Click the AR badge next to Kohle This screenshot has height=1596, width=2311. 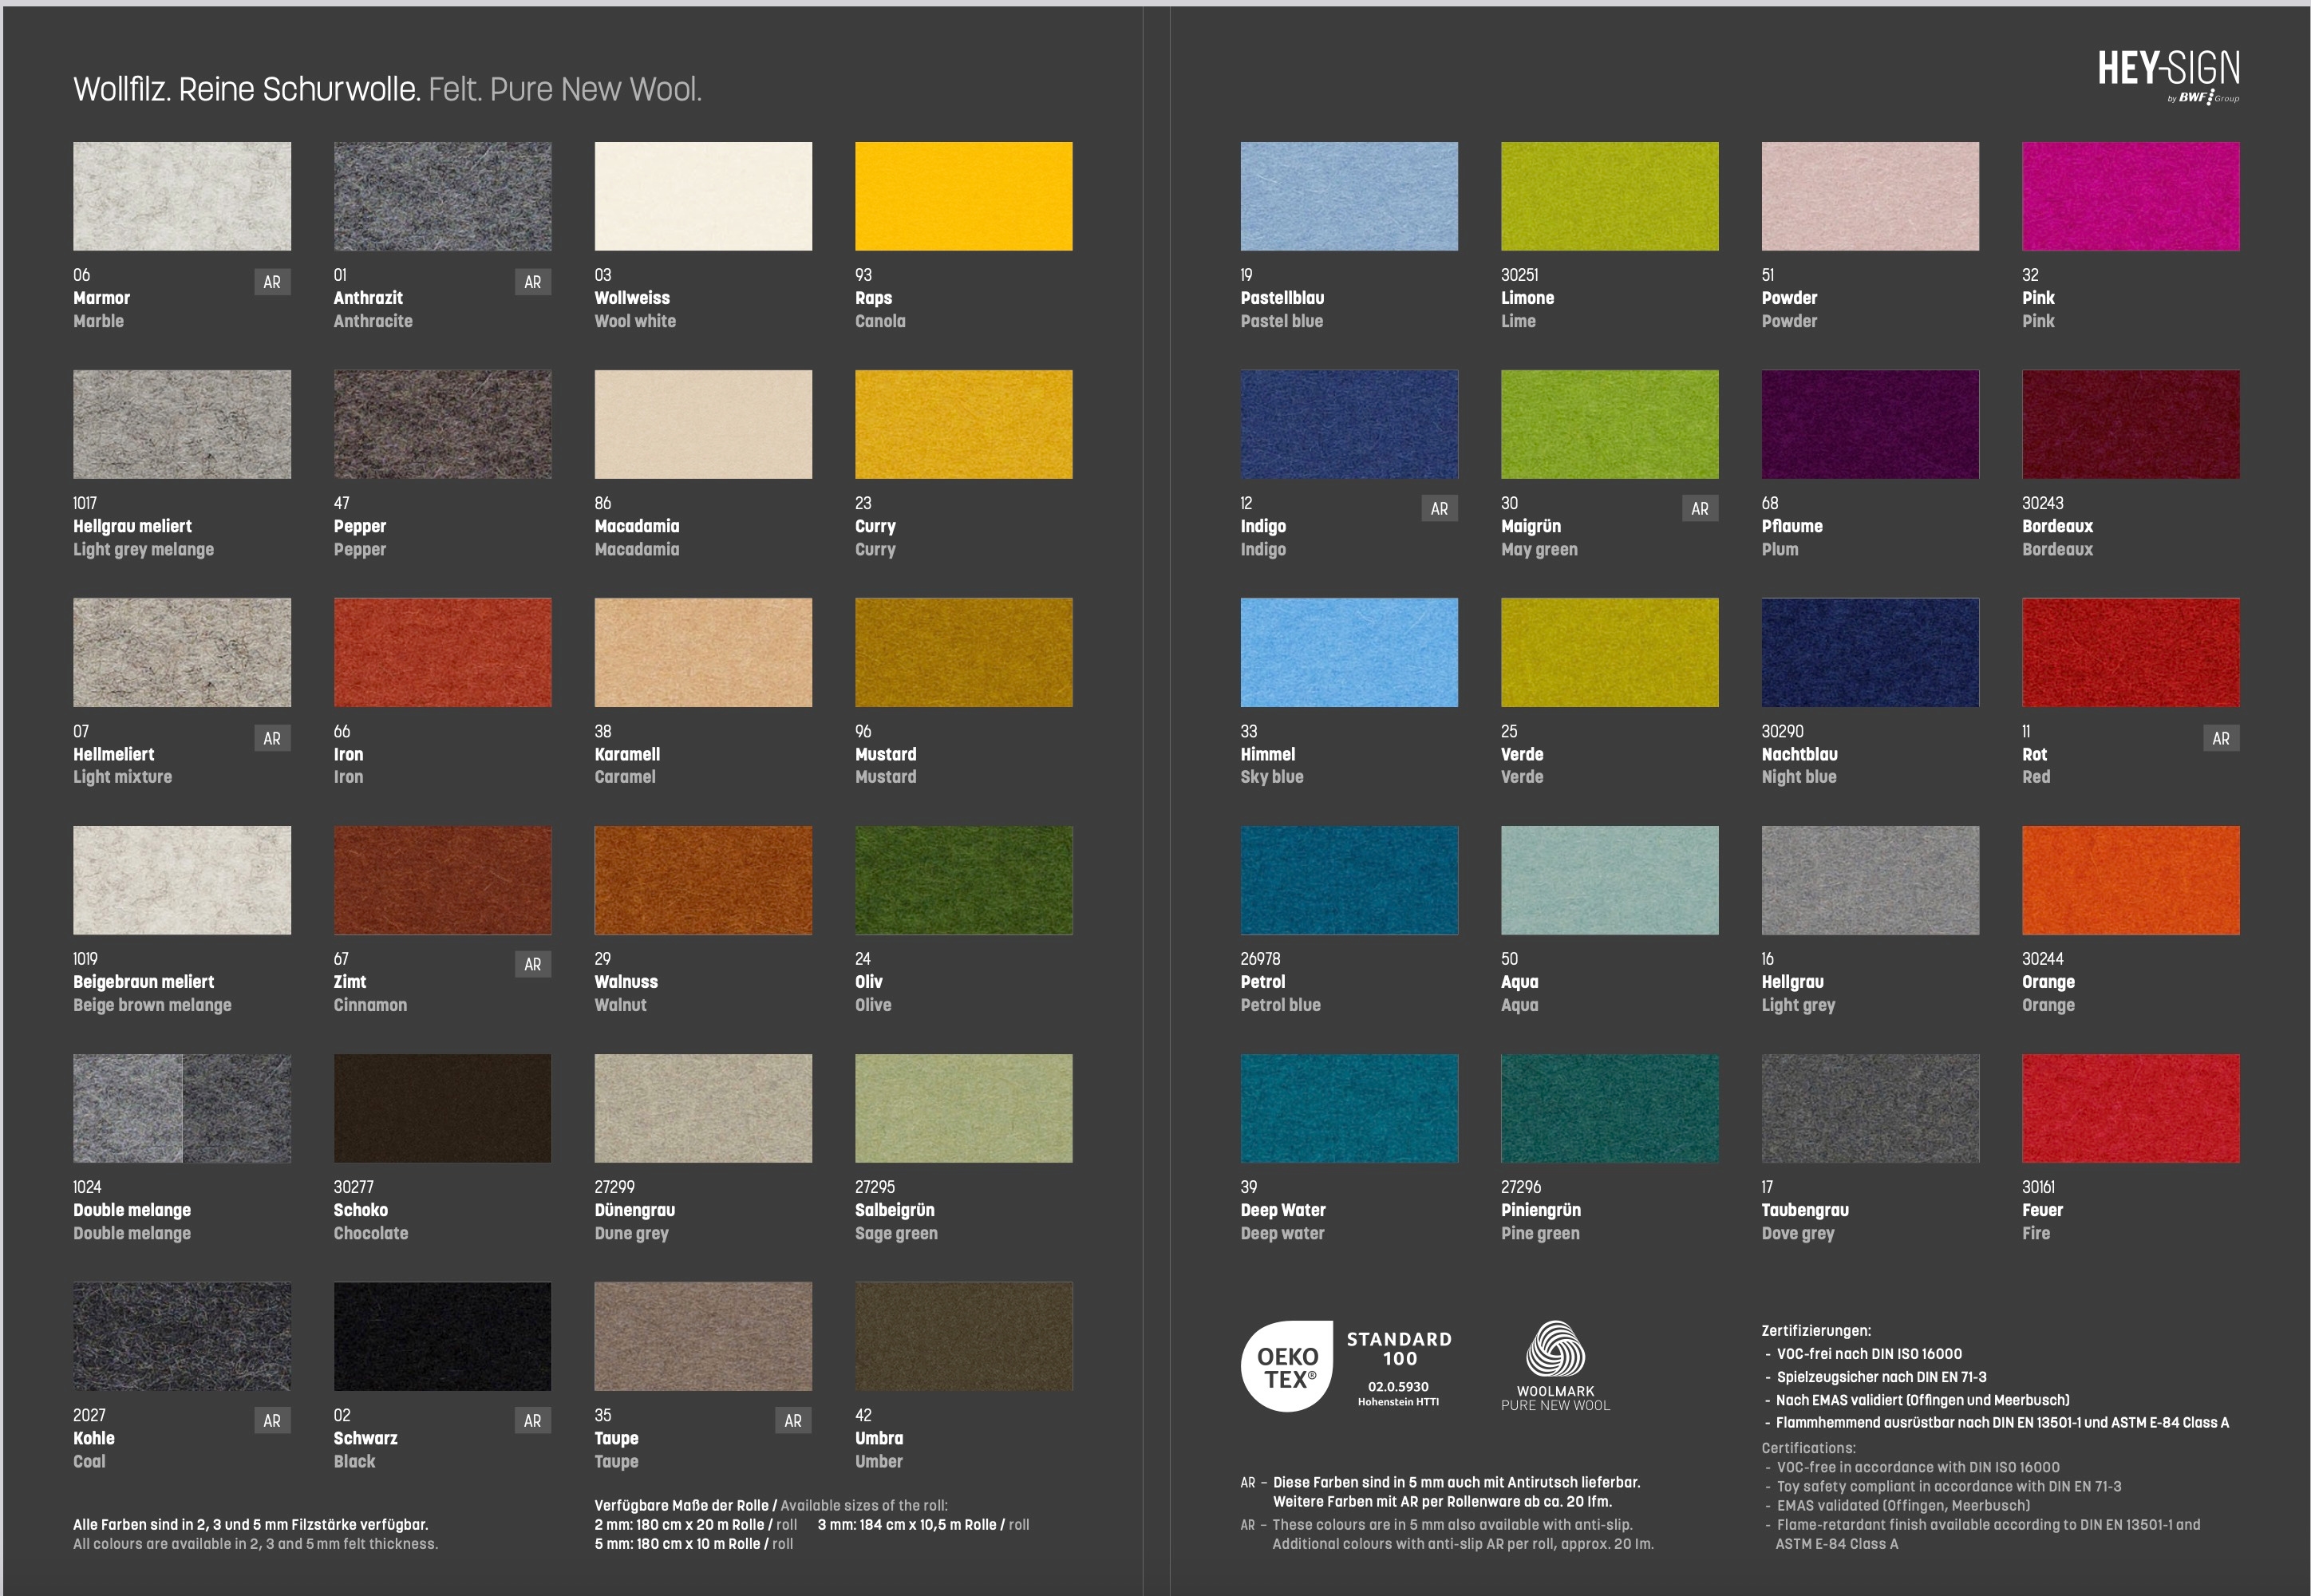pos(272,1421)
